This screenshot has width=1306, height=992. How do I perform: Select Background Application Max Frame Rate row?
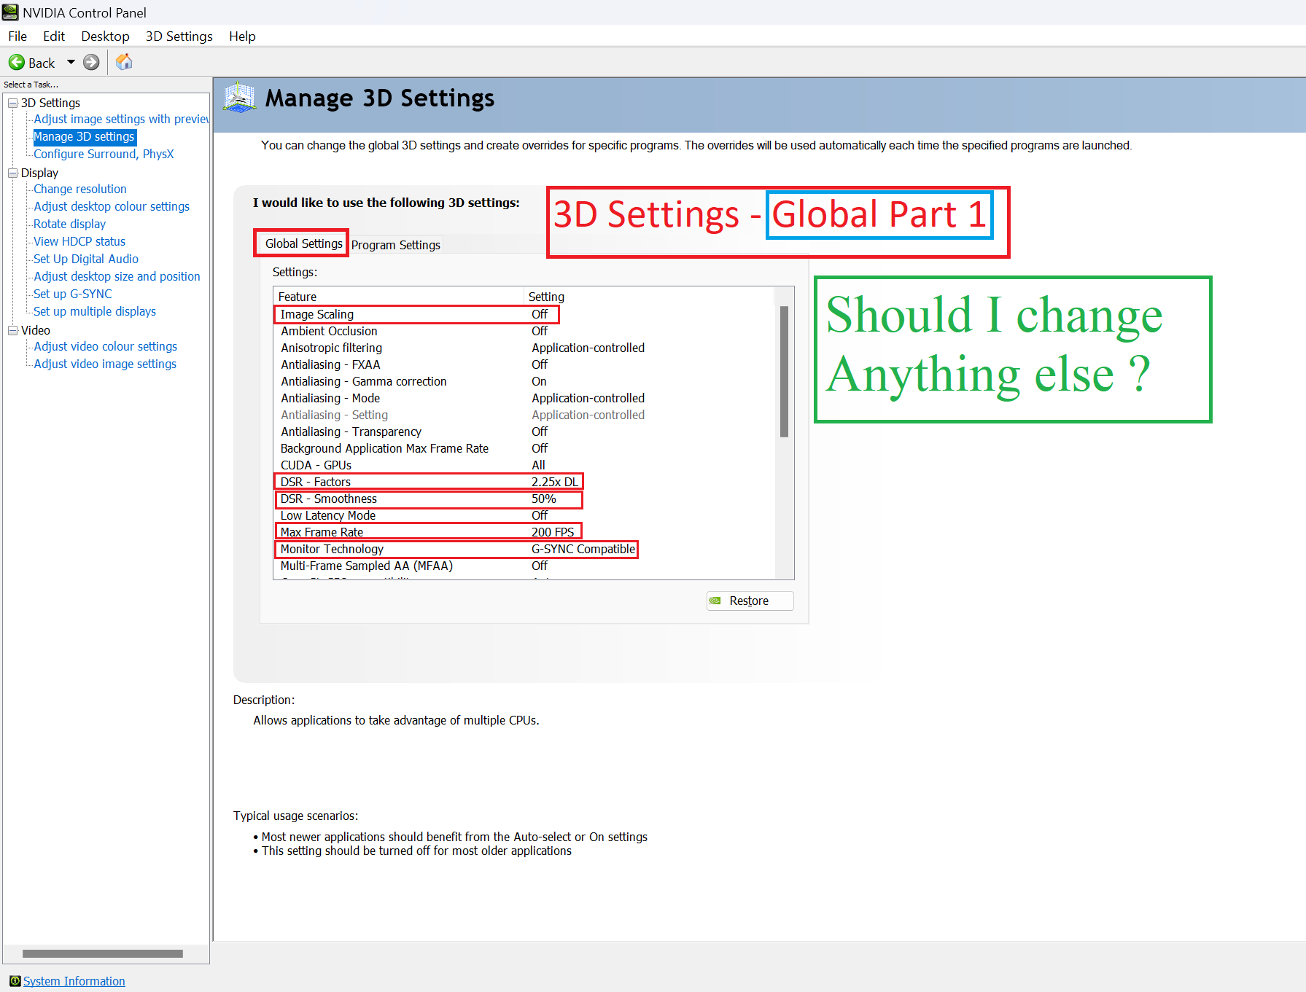coord(524,448)
